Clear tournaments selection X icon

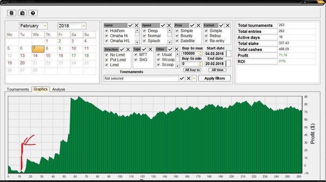coord(188,78)
